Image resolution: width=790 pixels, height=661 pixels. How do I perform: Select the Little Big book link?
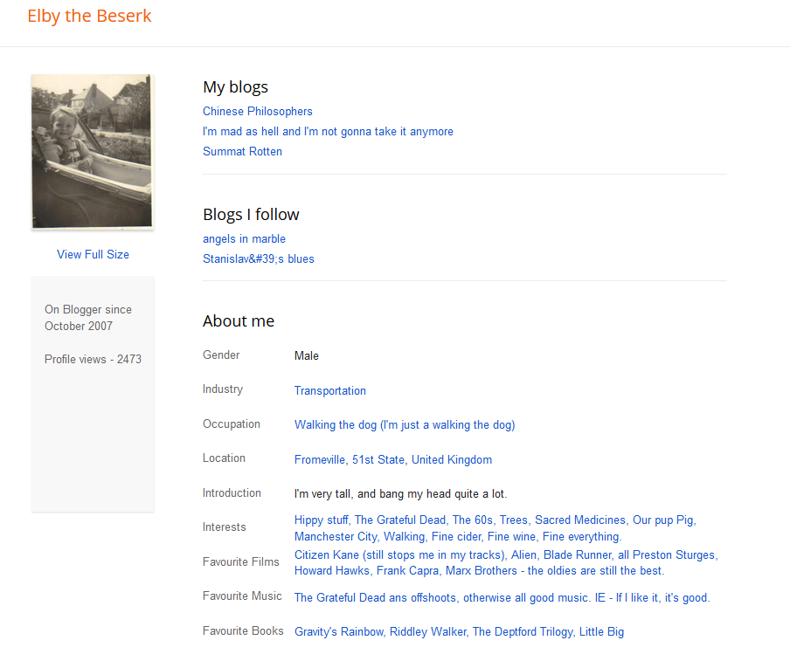tap(601, 632)
